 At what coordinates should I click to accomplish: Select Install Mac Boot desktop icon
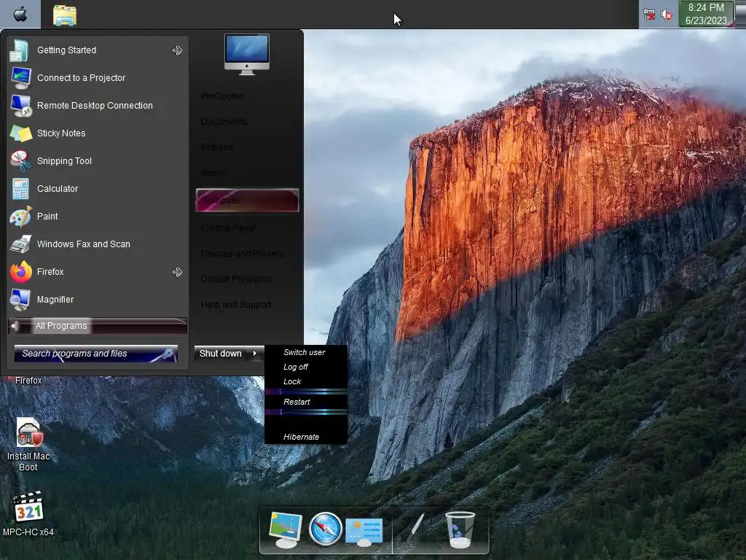28,445
